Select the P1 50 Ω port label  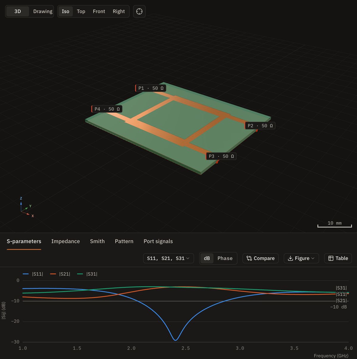[x=151, y=88]
